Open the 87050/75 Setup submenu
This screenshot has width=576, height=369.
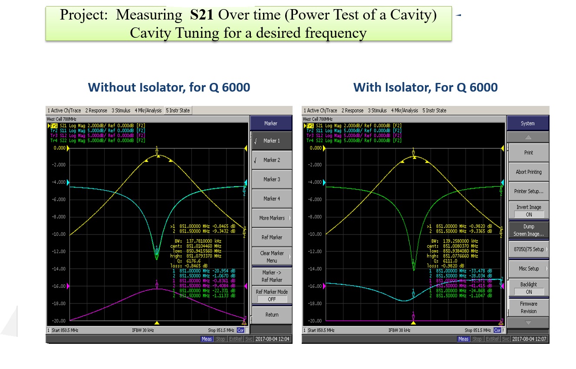pyautogui.click(x=528, y=249)
